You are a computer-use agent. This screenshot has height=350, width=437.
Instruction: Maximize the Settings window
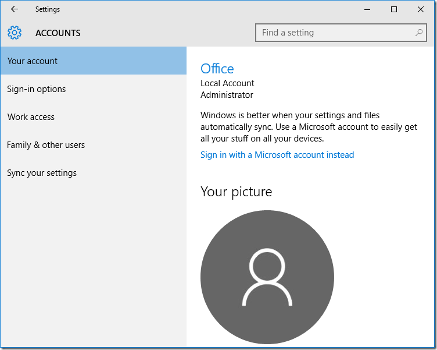pyautogui.click(x=394, y=9)
